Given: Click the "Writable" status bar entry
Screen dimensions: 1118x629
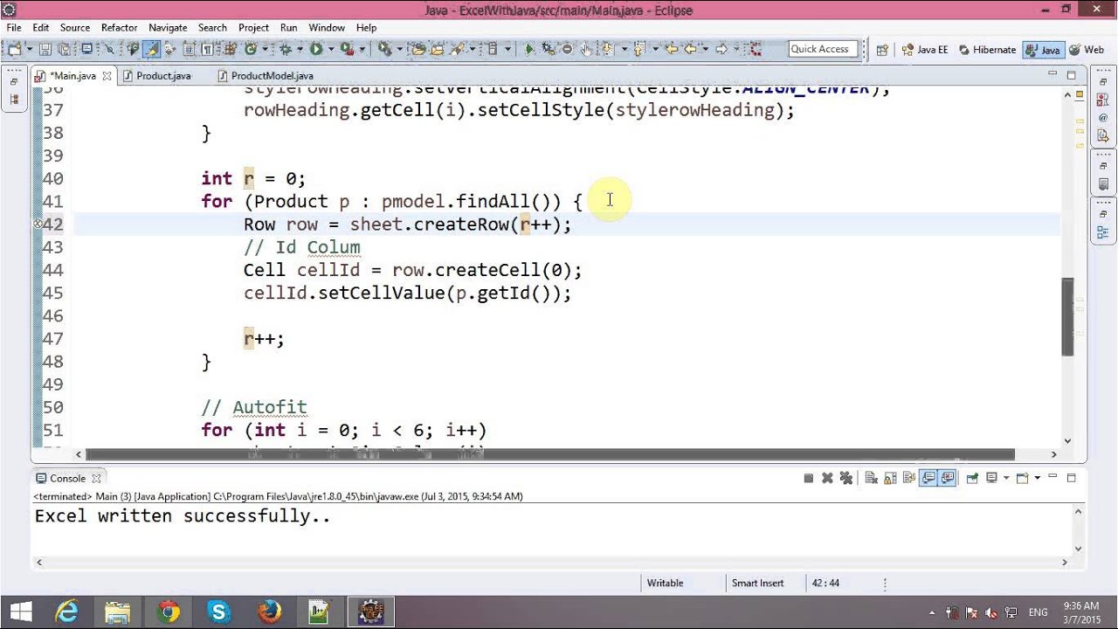Looking at the screenshot, I should coord(666,583).
